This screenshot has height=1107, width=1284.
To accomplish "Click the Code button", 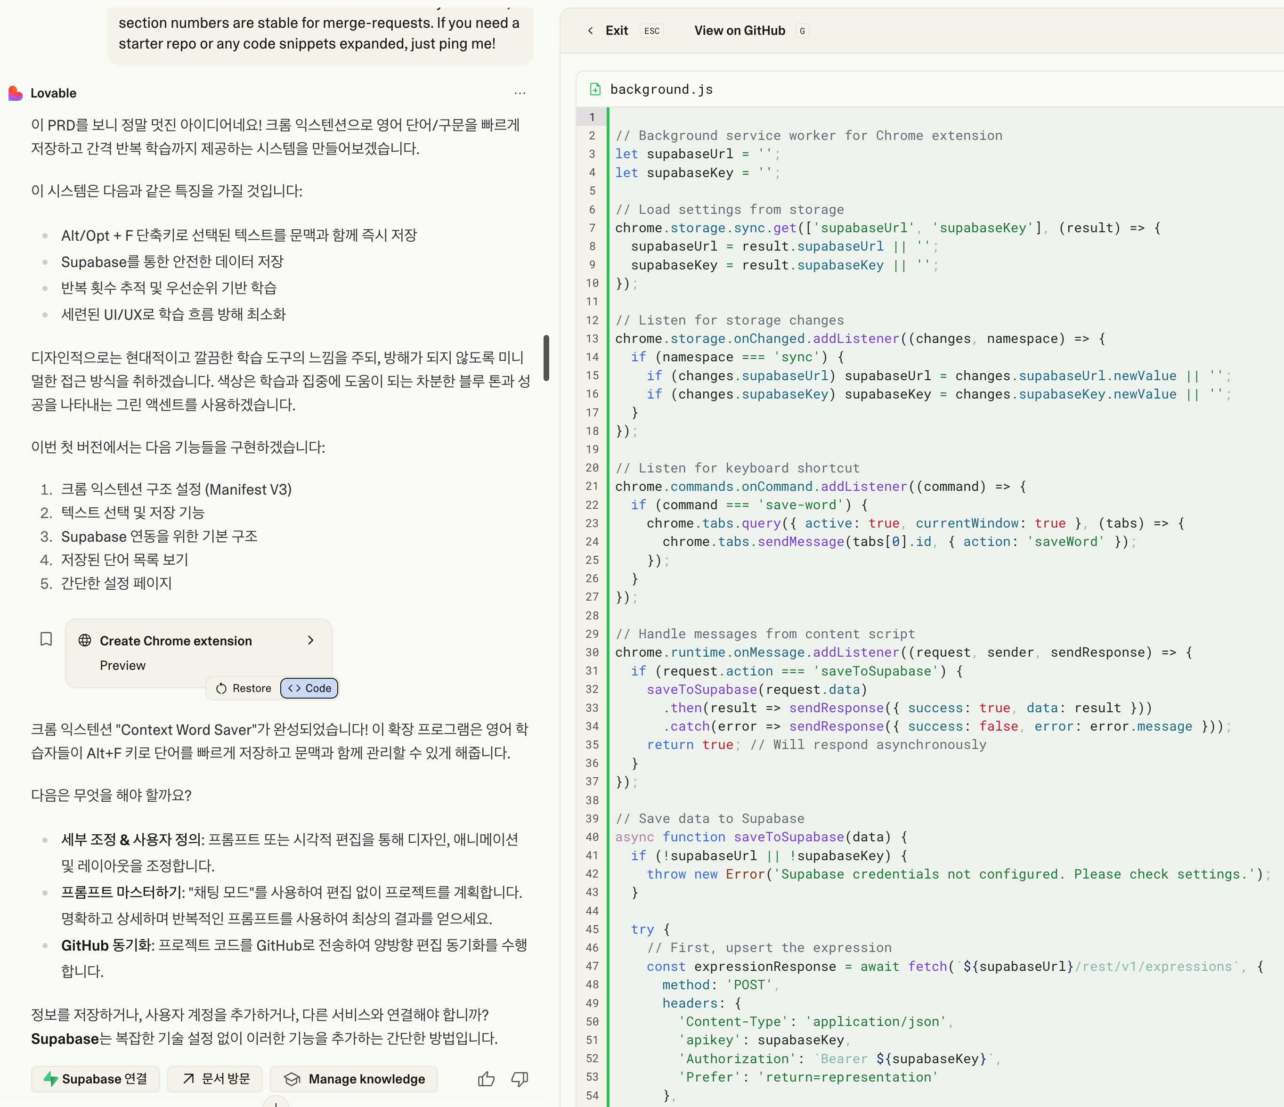I will pos(309,688).
